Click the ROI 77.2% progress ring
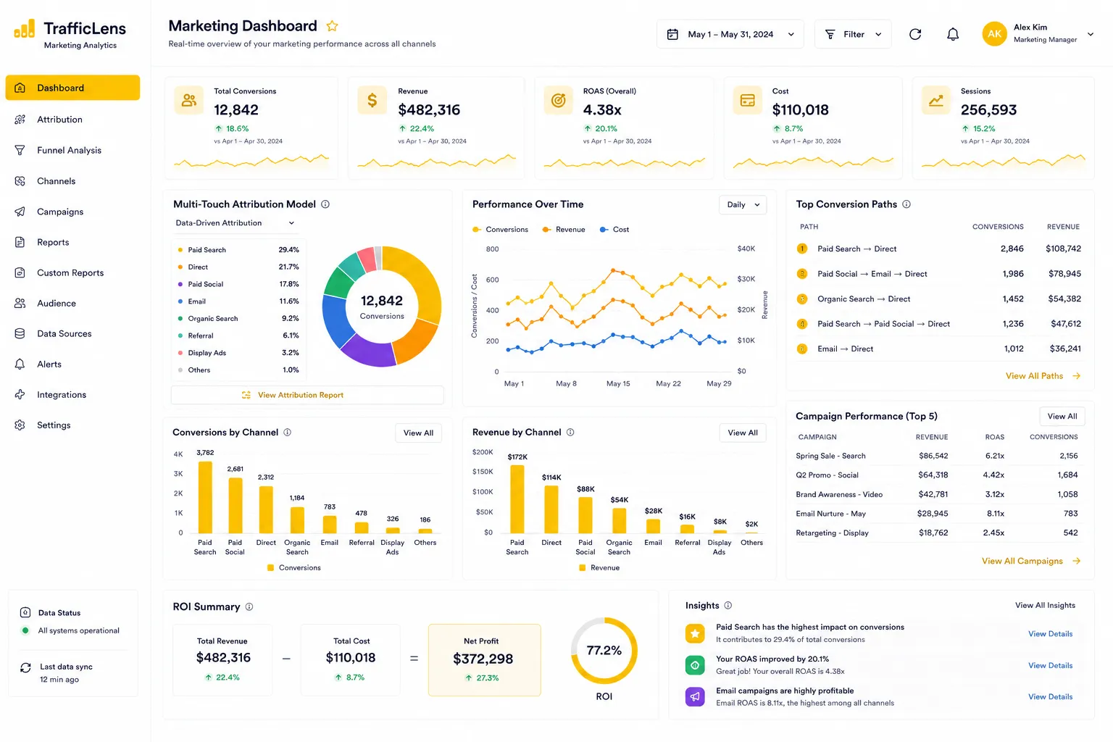This screenshot has width=1113, height=742. point(604,651)
